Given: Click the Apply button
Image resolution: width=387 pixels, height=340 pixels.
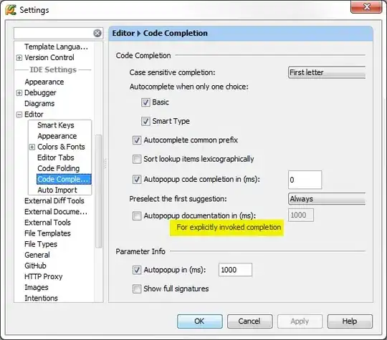Looking at the screenshot, I should click(300, 321).
